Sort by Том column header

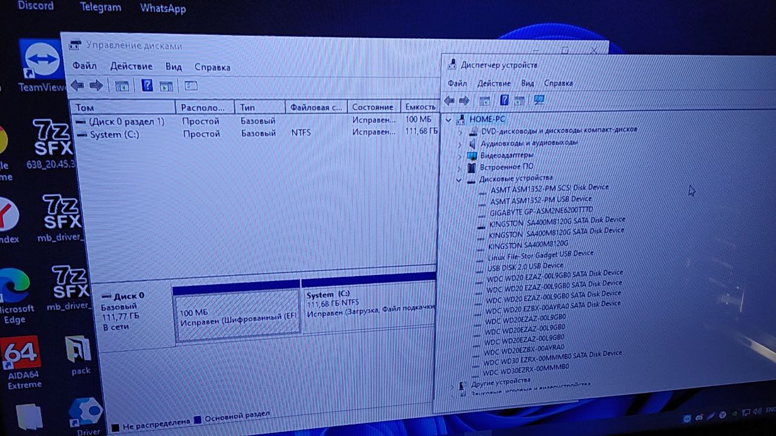(124, 107)
